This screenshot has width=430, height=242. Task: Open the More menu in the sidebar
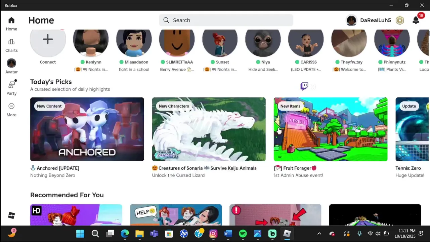point(11,110)
